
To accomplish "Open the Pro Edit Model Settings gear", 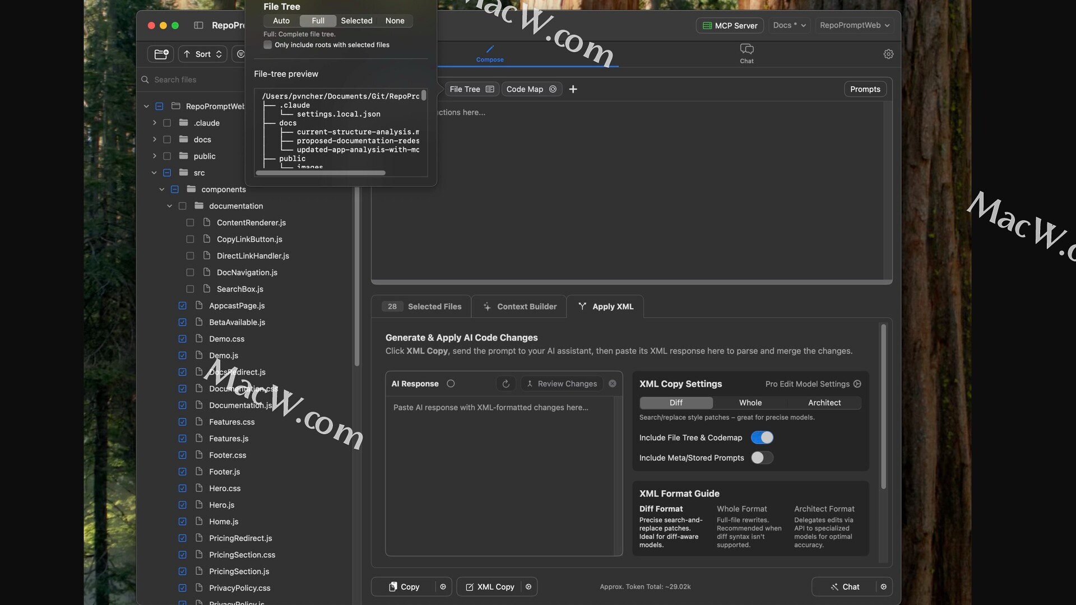I will (857, 384).
